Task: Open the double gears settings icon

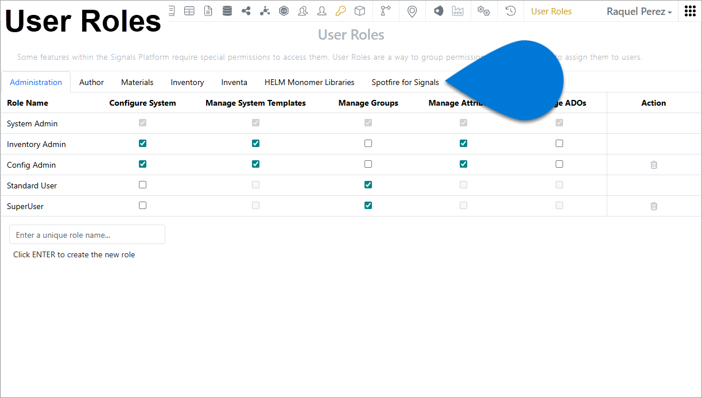Action: 484,11
